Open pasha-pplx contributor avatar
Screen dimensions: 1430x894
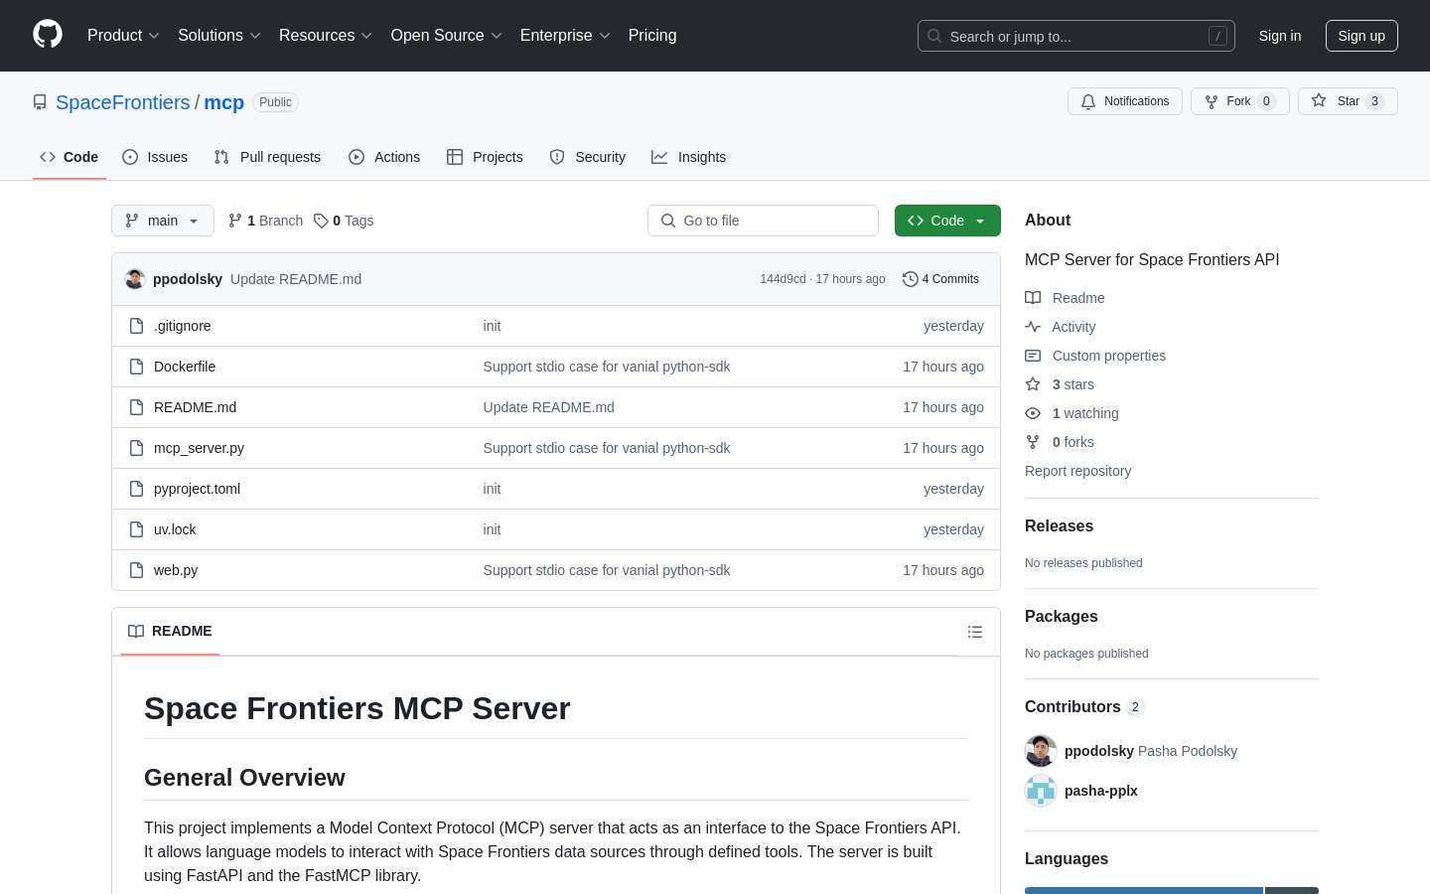pos(1041,791)
